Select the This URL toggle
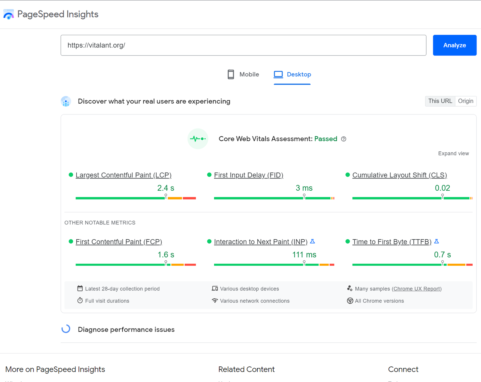The image size is (481, 382). (x=440, y=101)
